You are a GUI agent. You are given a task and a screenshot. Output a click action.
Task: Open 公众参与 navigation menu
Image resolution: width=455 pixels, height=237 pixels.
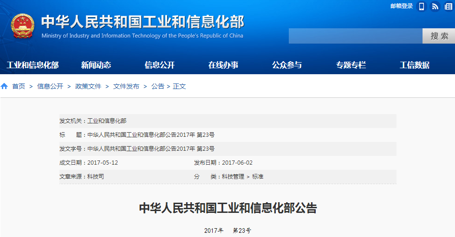point(287,65)
